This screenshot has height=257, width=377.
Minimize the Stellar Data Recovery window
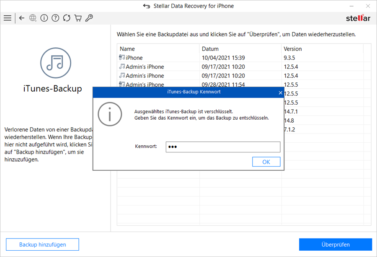351,6
